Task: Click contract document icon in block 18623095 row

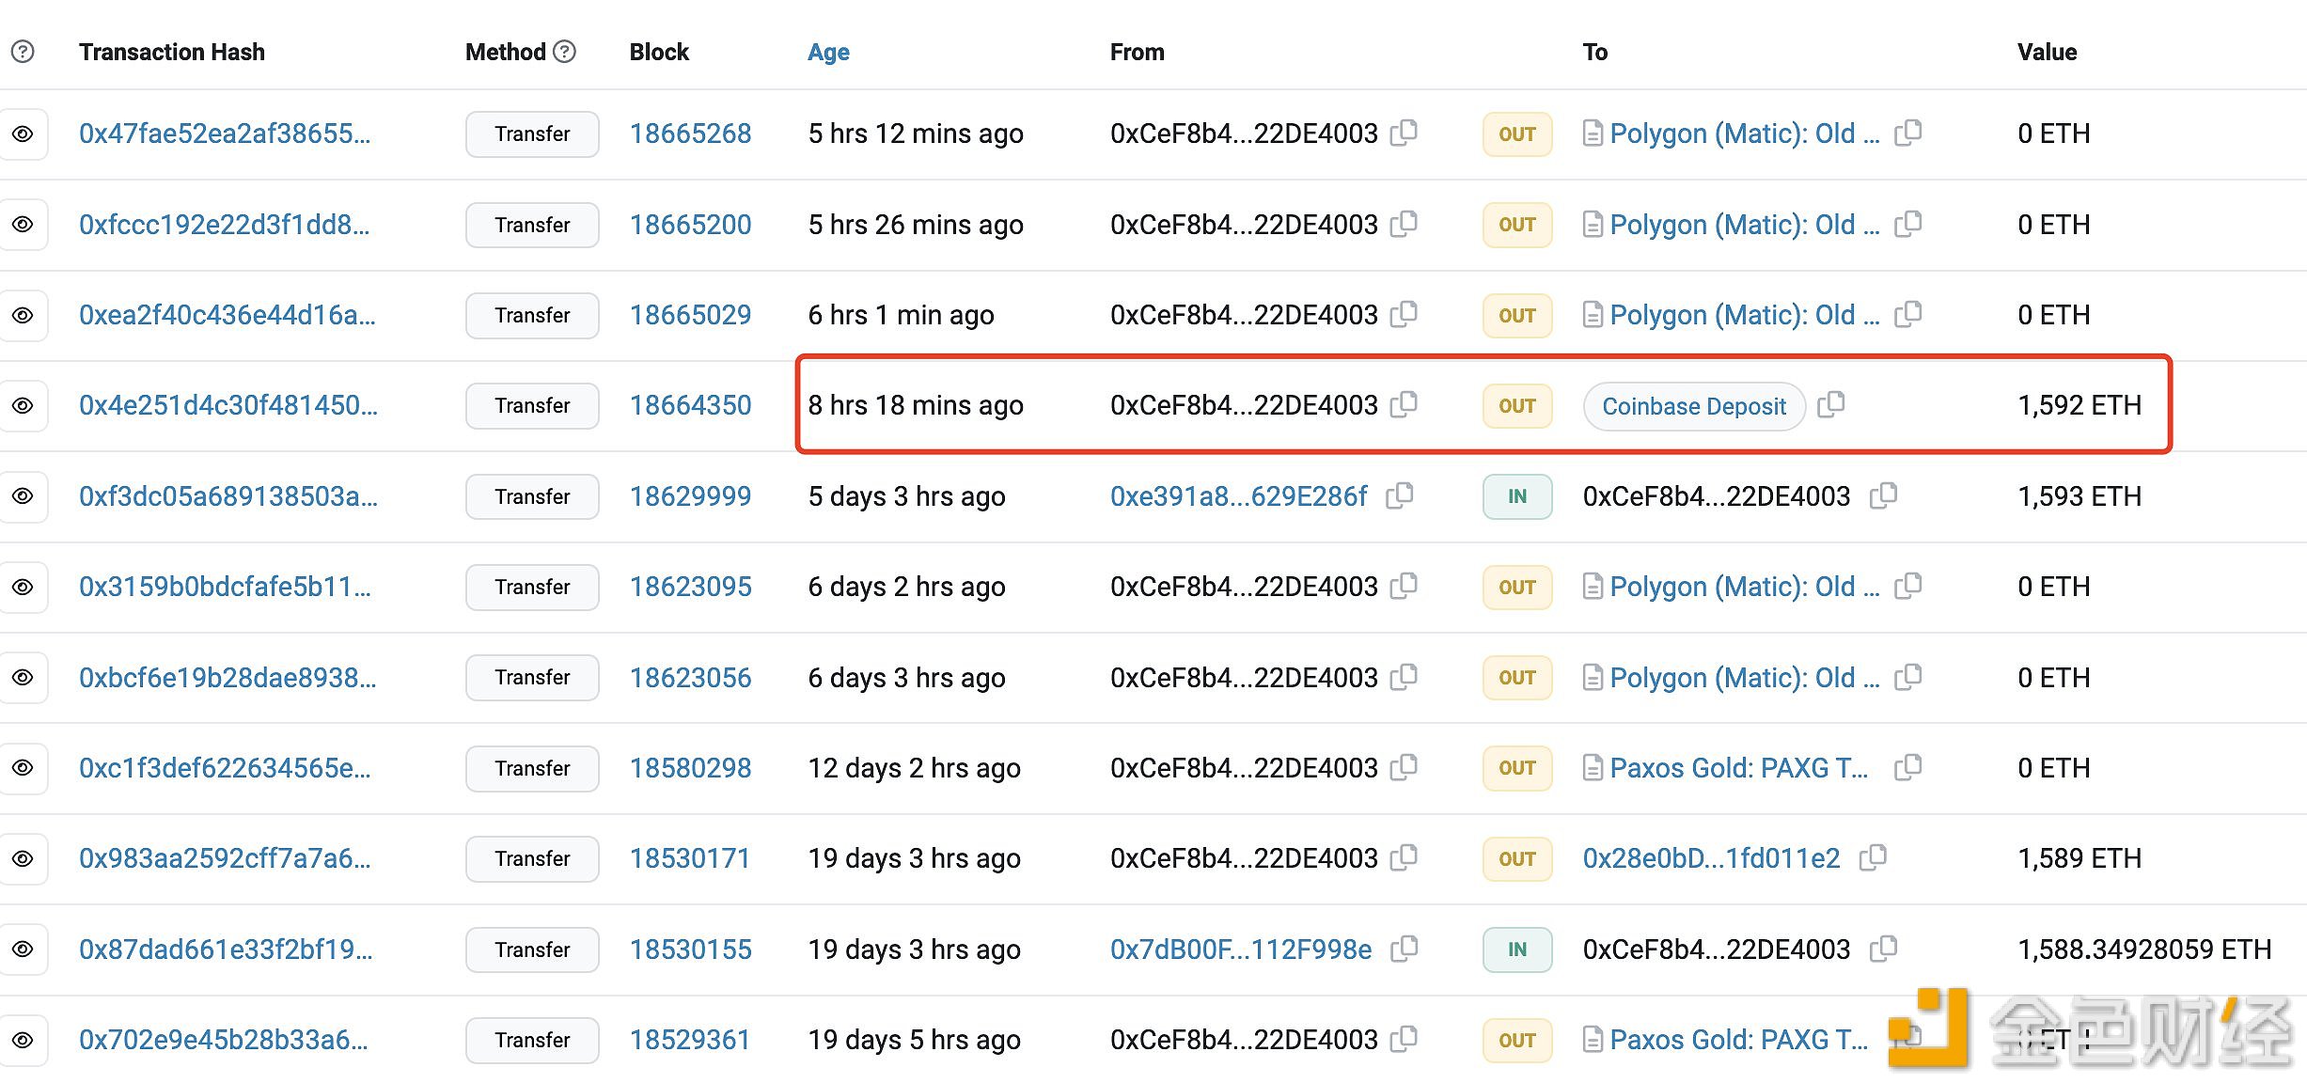Action: [1593, 587]
